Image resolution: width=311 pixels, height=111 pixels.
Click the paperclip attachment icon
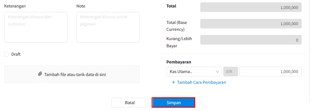click(40, 74)
